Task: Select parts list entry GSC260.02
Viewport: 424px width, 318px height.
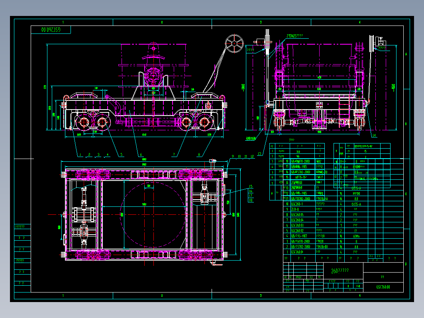Action: [x=297, y=231]
